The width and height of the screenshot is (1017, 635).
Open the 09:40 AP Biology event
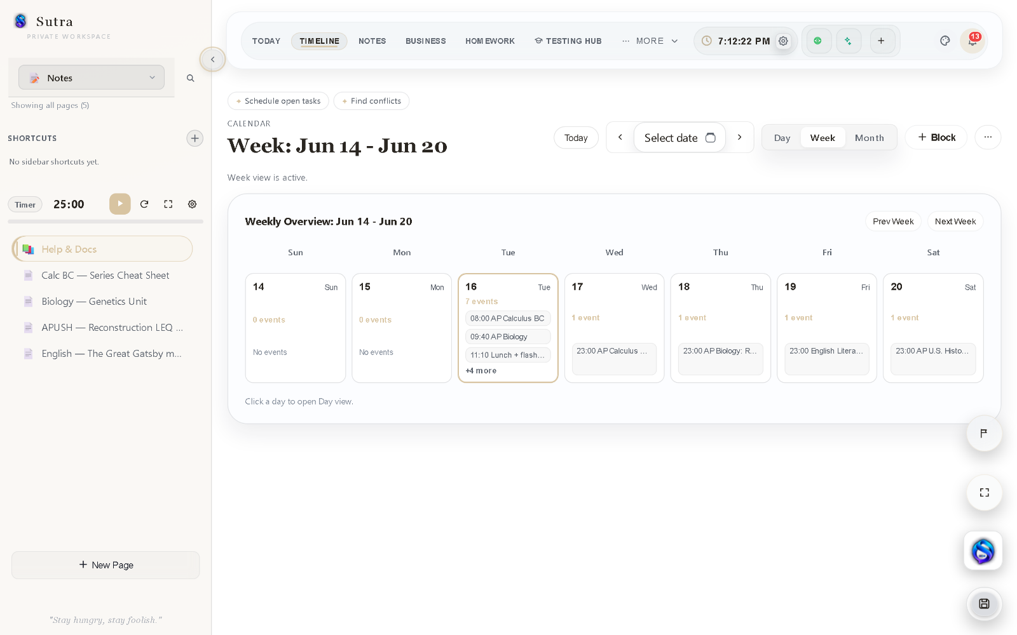[508, 337]
